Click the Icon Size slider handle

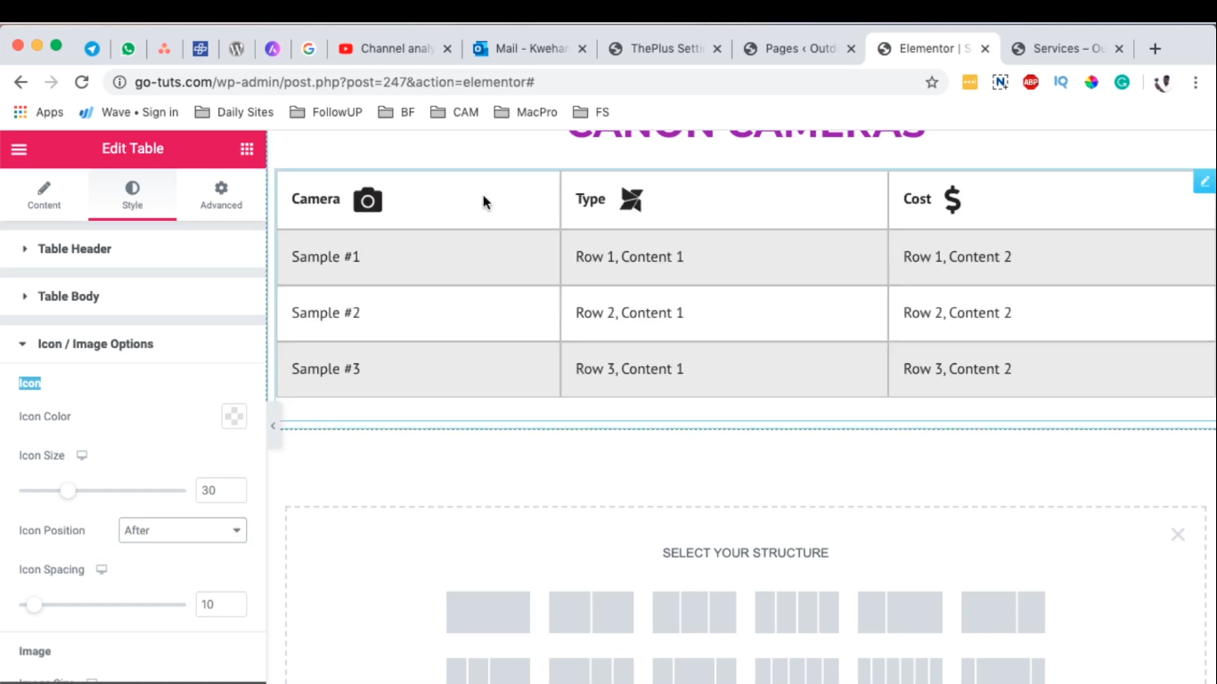(x=68, y=490)
